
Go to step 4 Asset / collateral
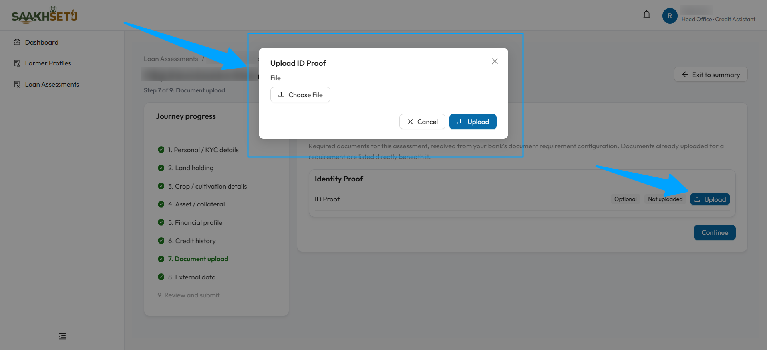tap(196, 204)
